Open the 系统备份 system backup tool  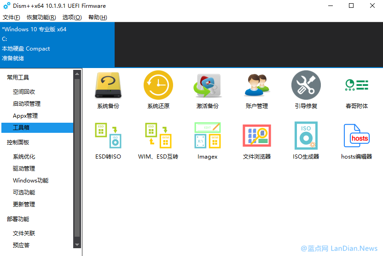click(x=108, y=90)
